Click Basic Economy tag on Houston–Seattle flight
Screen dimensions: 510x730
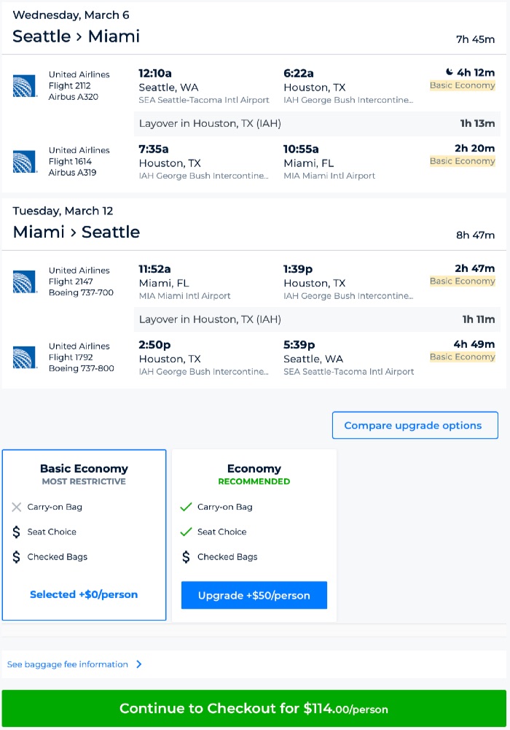462,357
